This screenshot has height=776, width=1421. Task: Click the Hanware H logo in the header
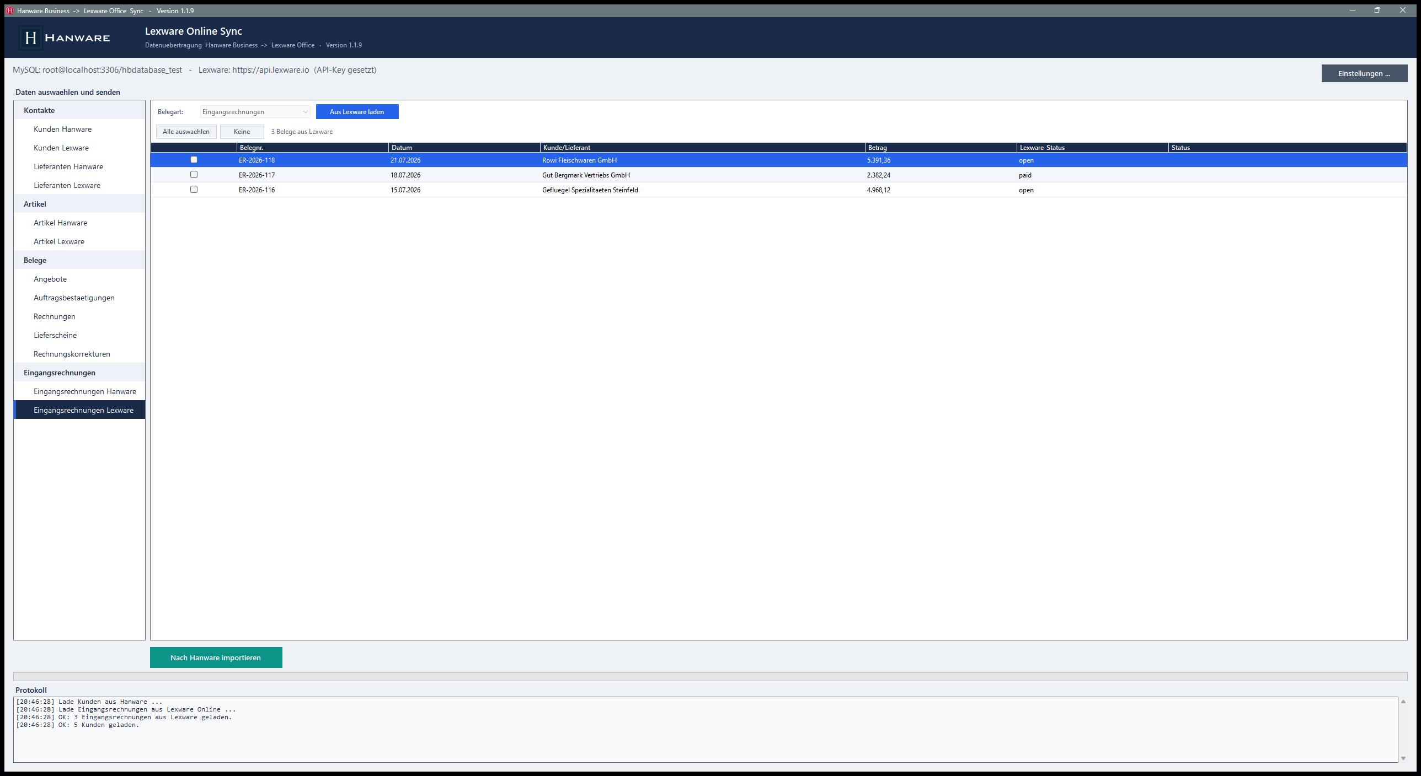click(x=31, y=37)
